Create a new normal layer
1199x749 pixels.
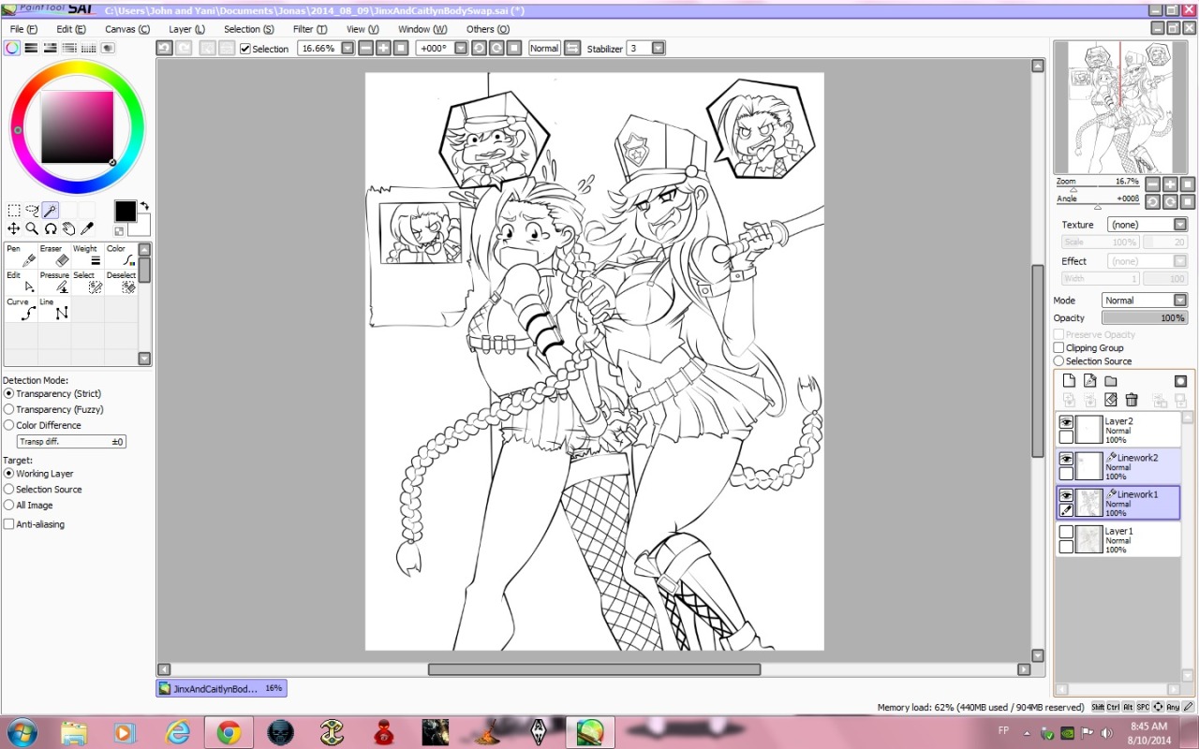tap(1069, 380)
